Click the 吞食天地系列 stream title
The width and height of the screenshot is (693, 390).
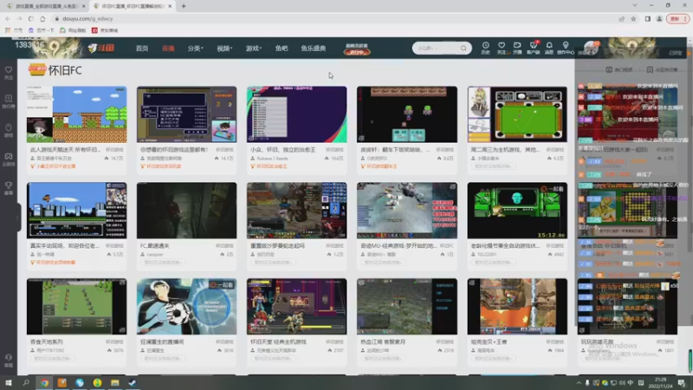(x=47, y=341)
